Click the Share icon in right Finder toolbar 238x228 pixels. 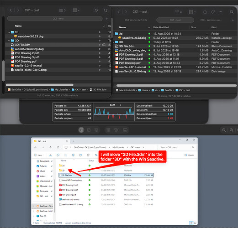click(x=205, y=12)
